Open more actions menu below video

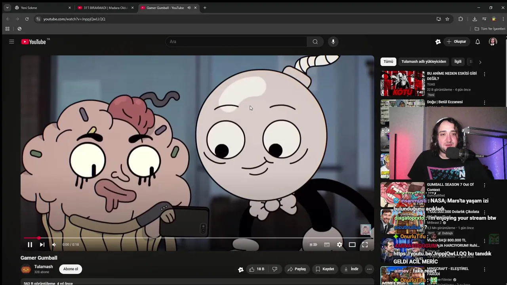[x=369, y=269]
